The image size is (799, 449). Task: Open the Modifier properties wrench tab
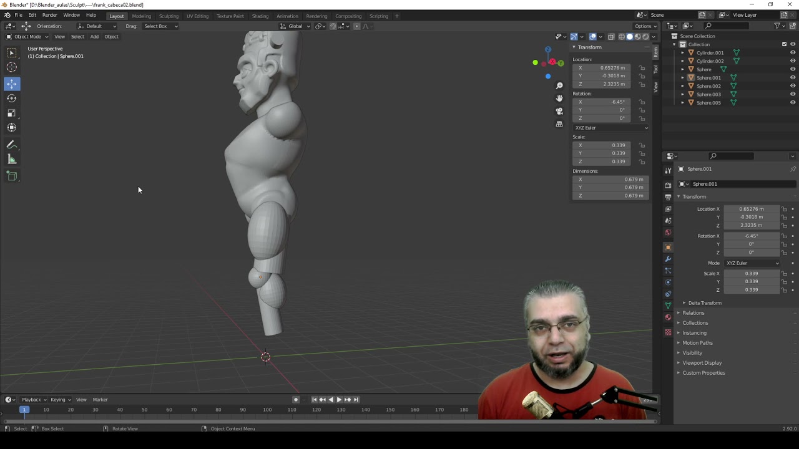(668, 259)
